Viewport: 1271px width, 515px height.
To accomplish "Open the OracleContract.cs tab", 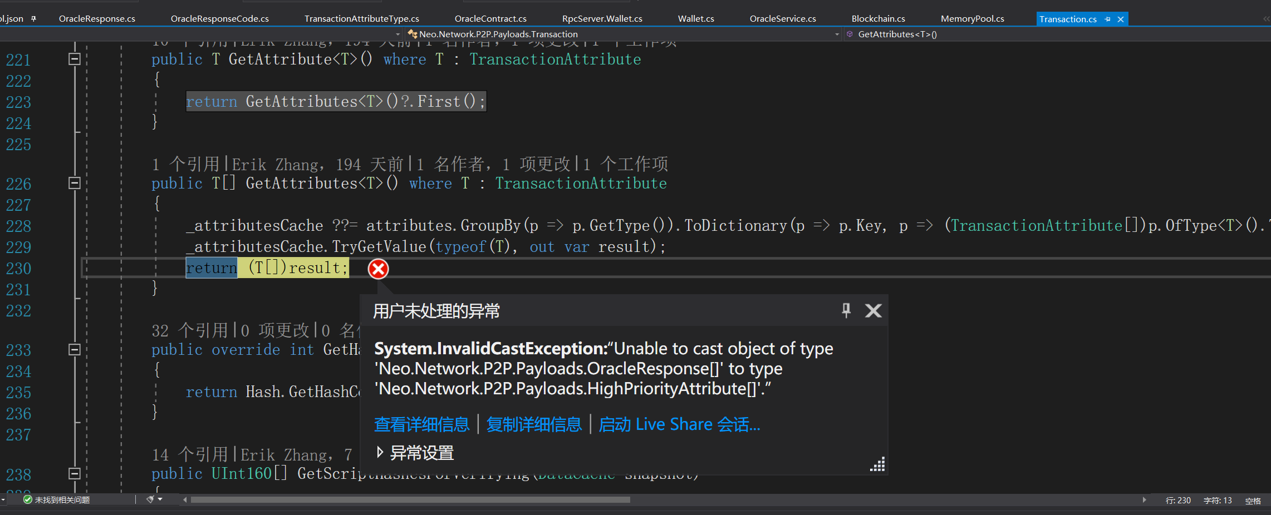I will tap(490, 18).
